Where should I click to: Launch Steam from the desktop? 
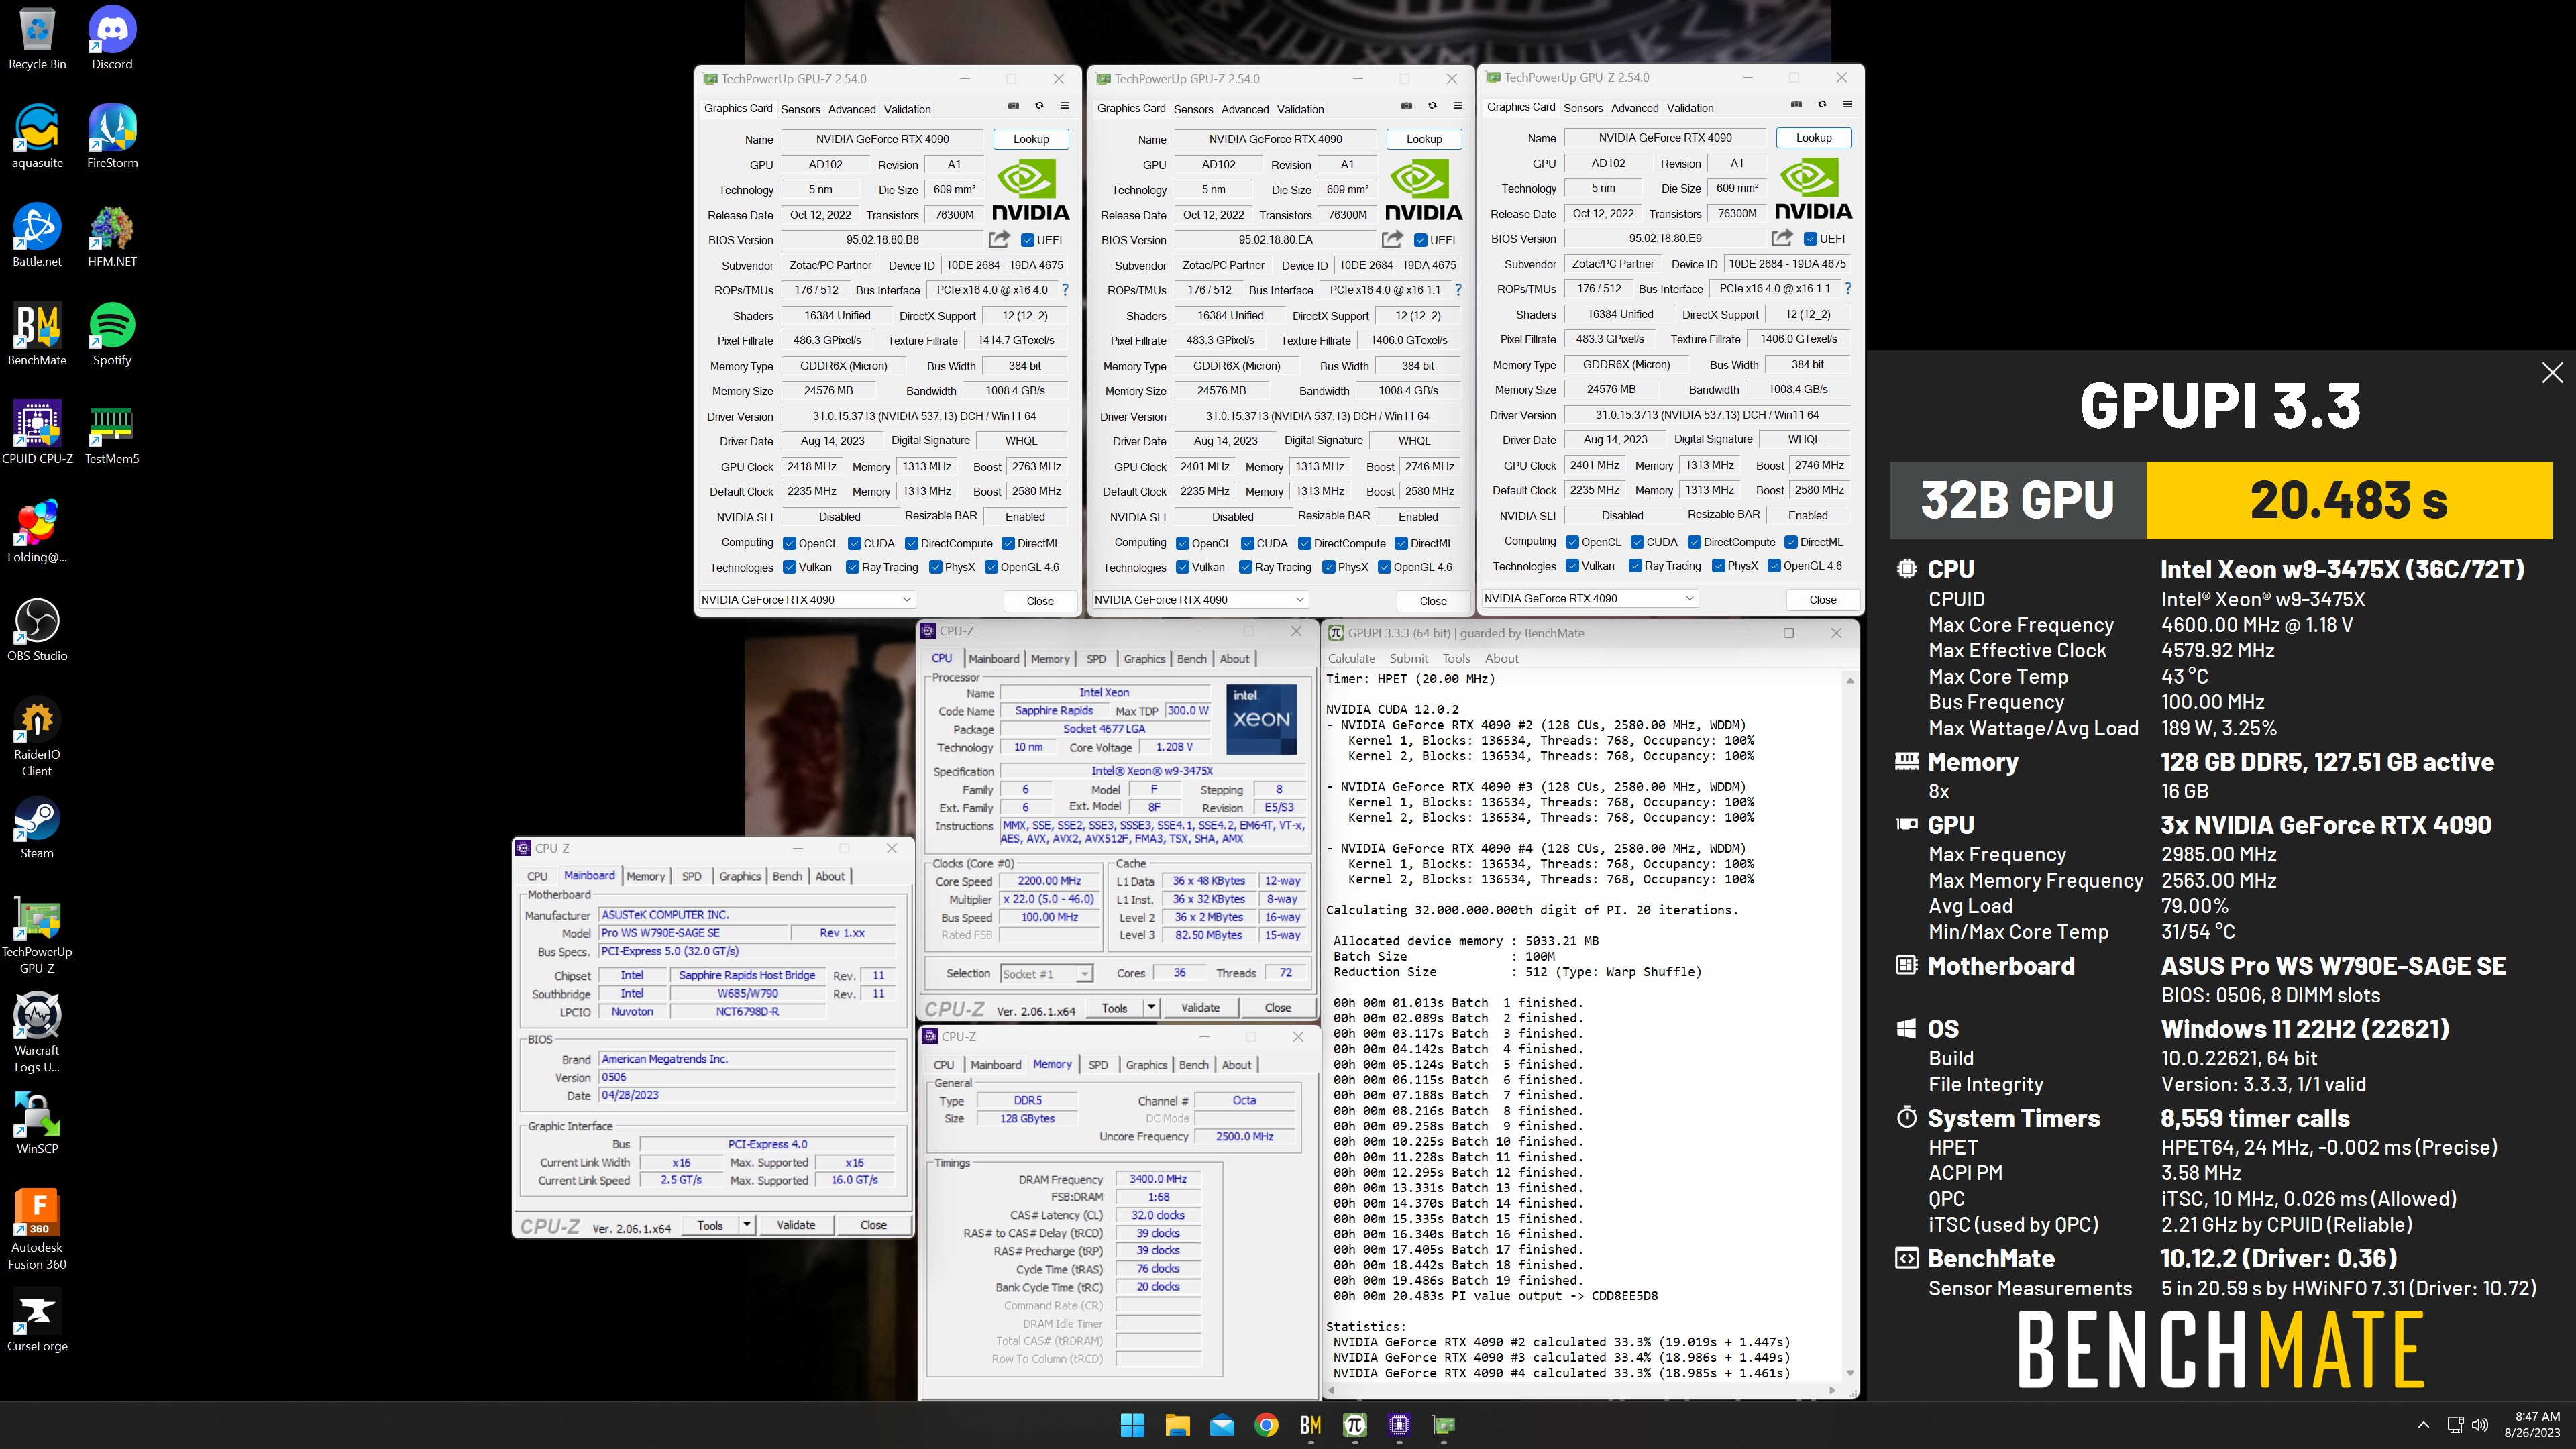(x=37, y=828)
